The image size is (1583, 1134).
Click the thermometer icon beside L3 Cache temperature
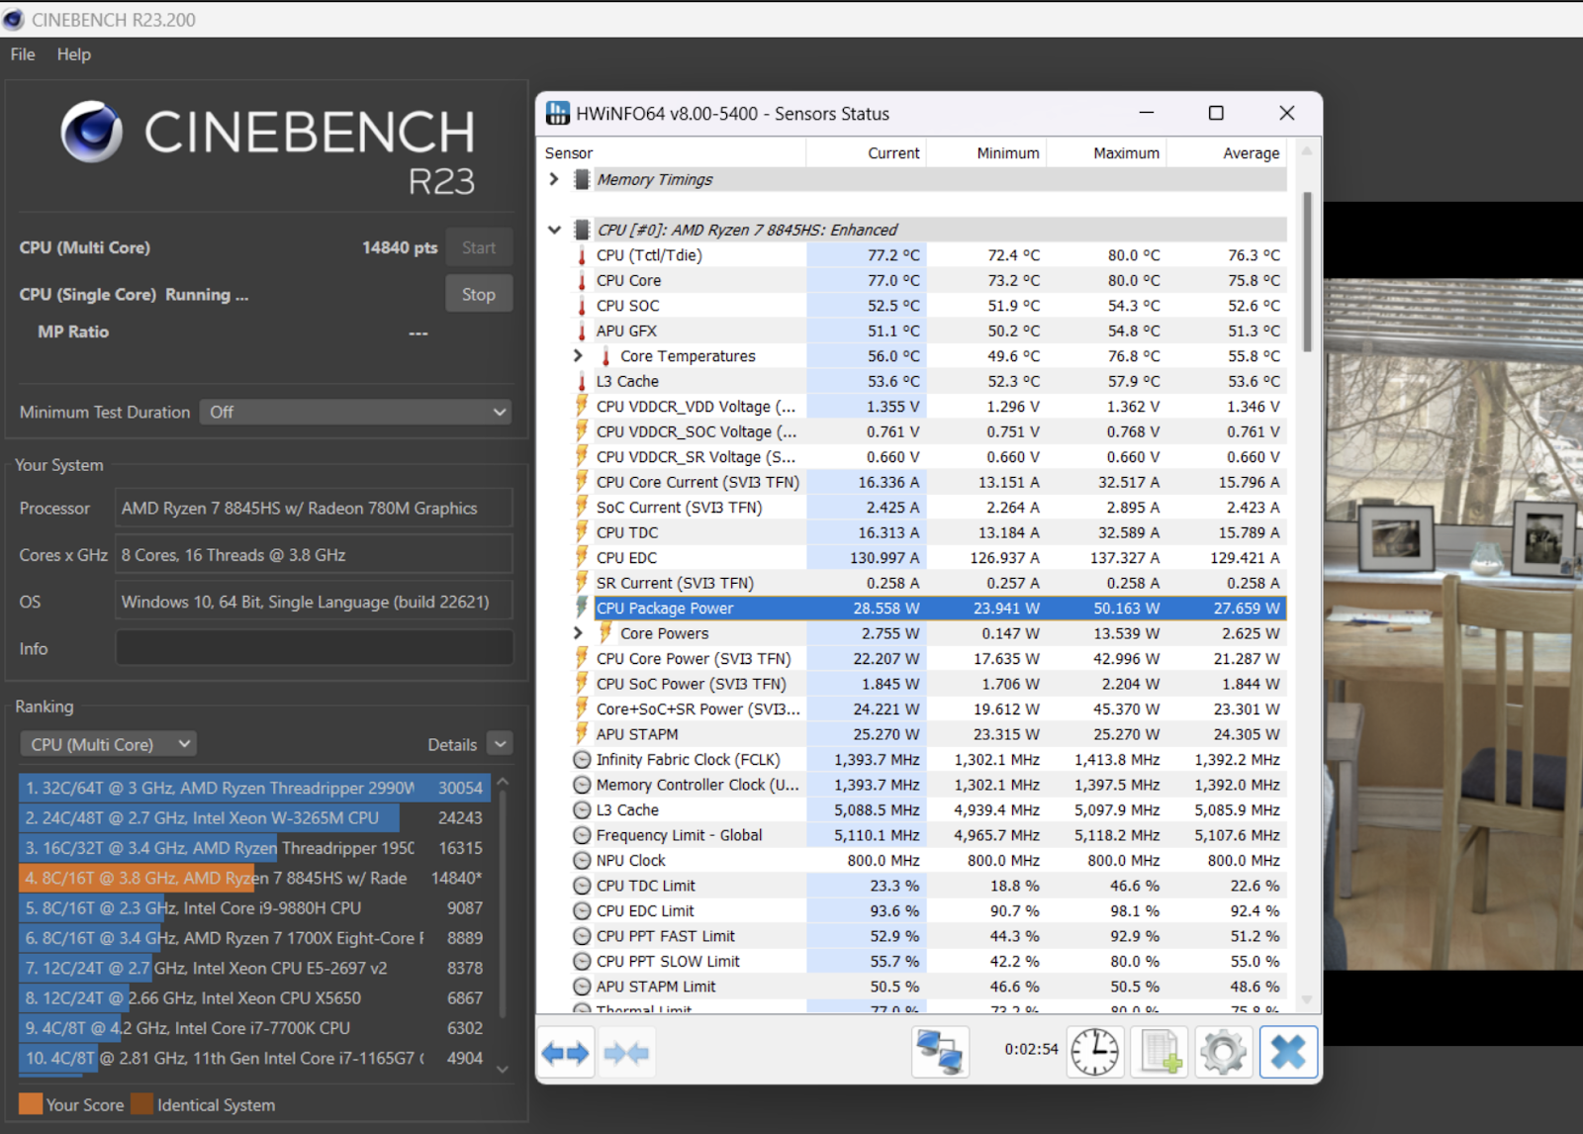582,381
